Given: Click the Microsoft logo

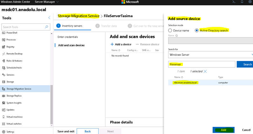Looking at the screenshot, I should 123,2.
